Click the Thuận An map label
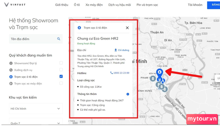This screenshot has height=127, width=220. [x=157, y=32]
